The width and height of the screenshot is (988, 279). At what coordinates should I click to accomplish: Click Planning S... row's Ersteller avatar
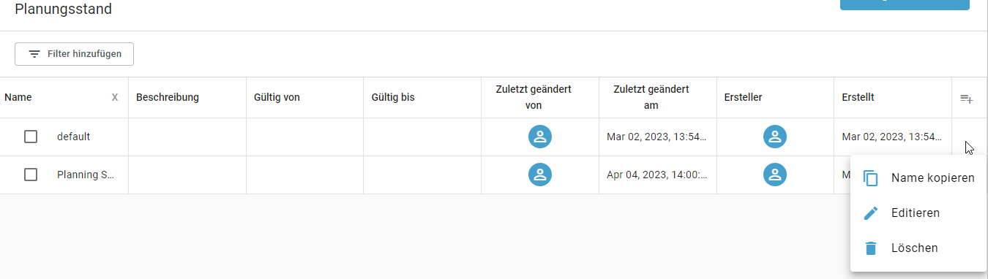(775, 175)
